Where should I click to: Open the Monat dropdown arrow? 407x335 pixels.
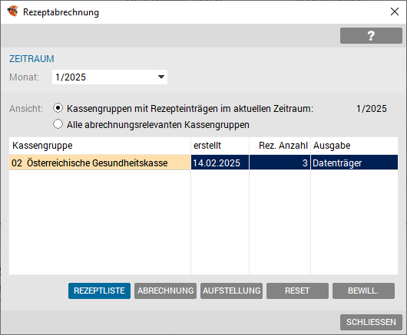[161, 77]
